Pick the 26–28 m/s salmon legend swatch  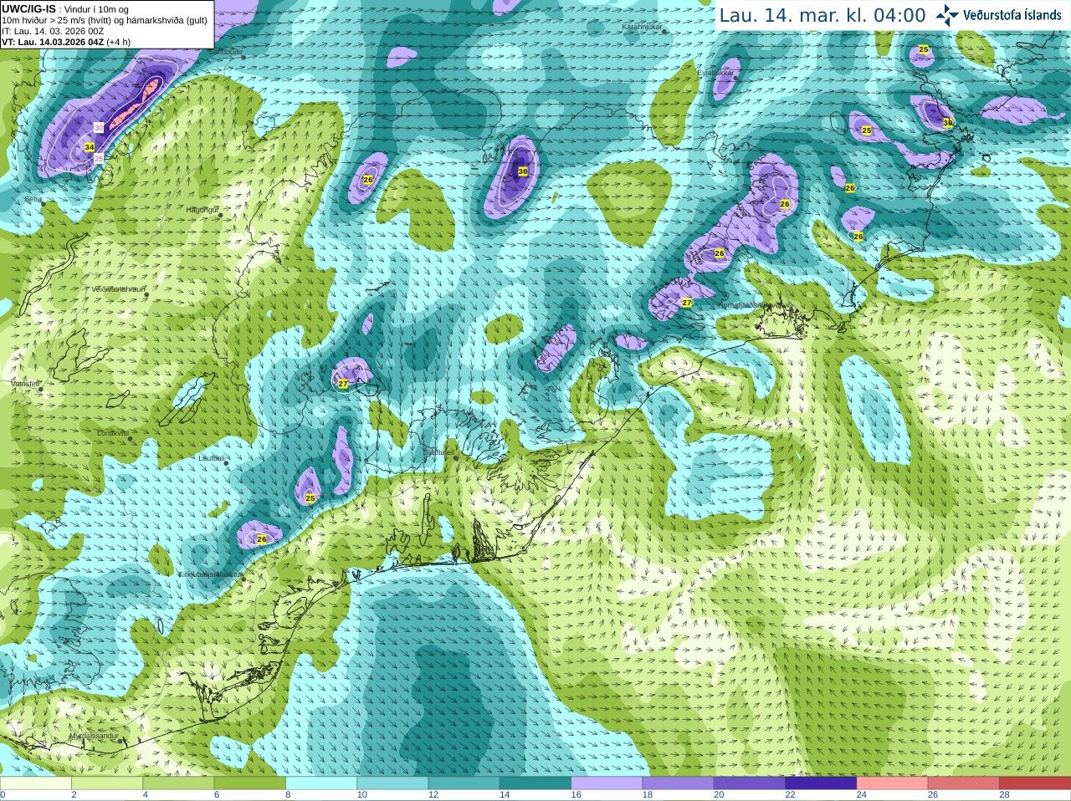(964, 783)
